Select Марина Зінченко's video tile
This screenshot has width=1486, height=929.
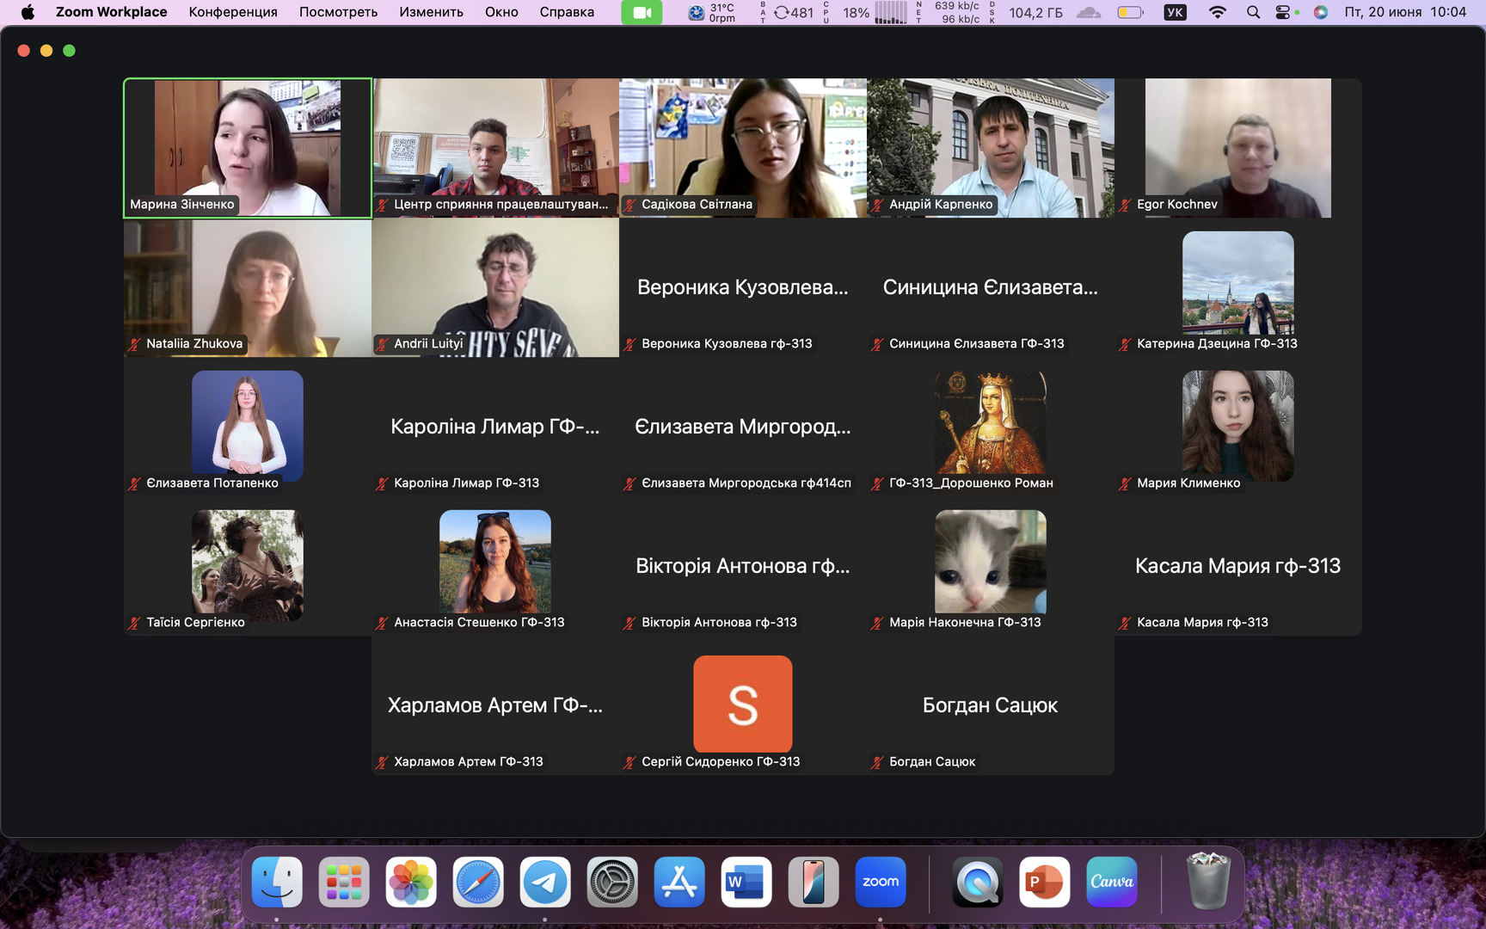(248, 147)
